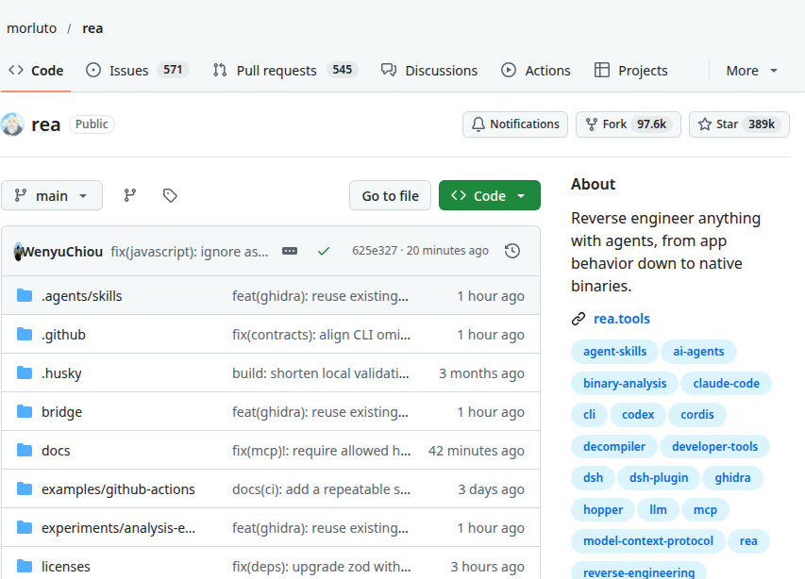Open the rea.tools website link

(622, 319)
